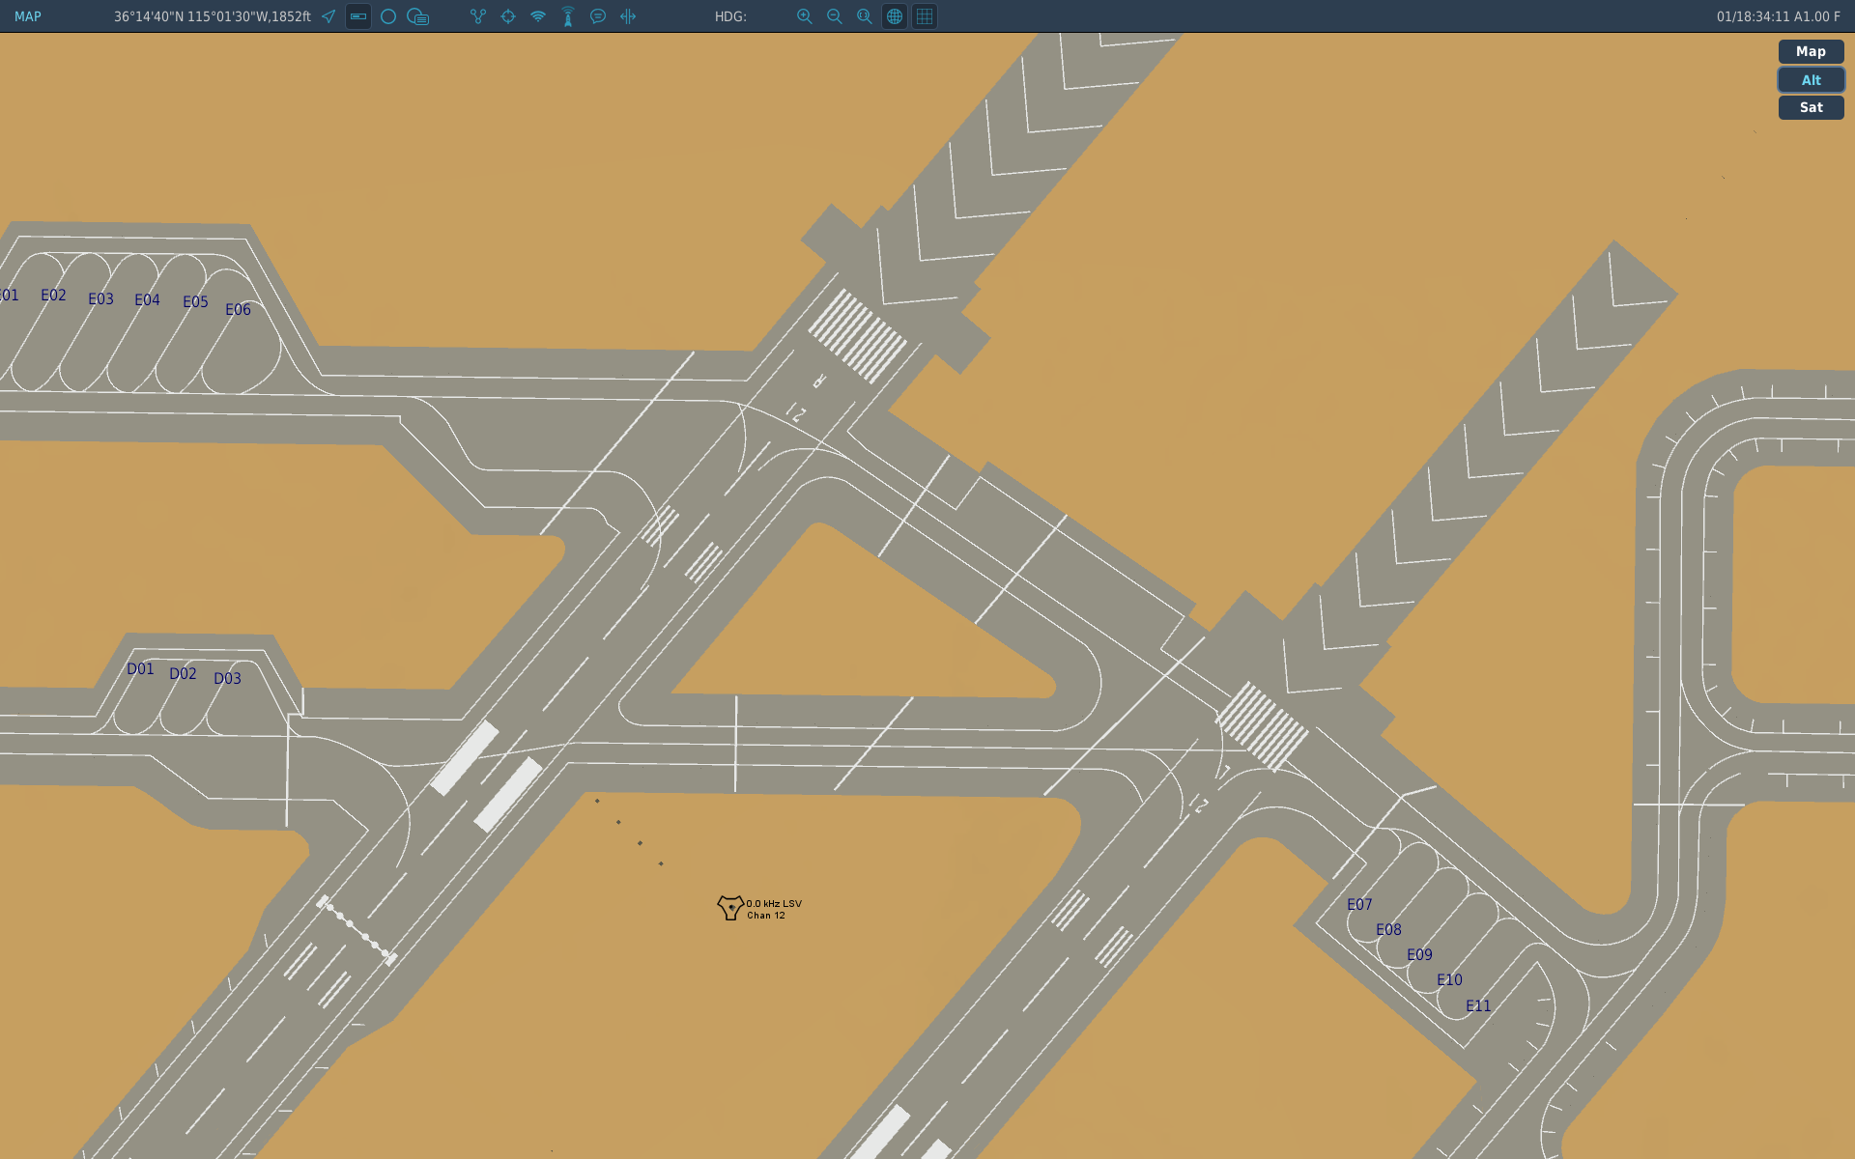Select parking spot E04
The height and width of the screenshot is (1159, 1855).
tap(147, 299)
